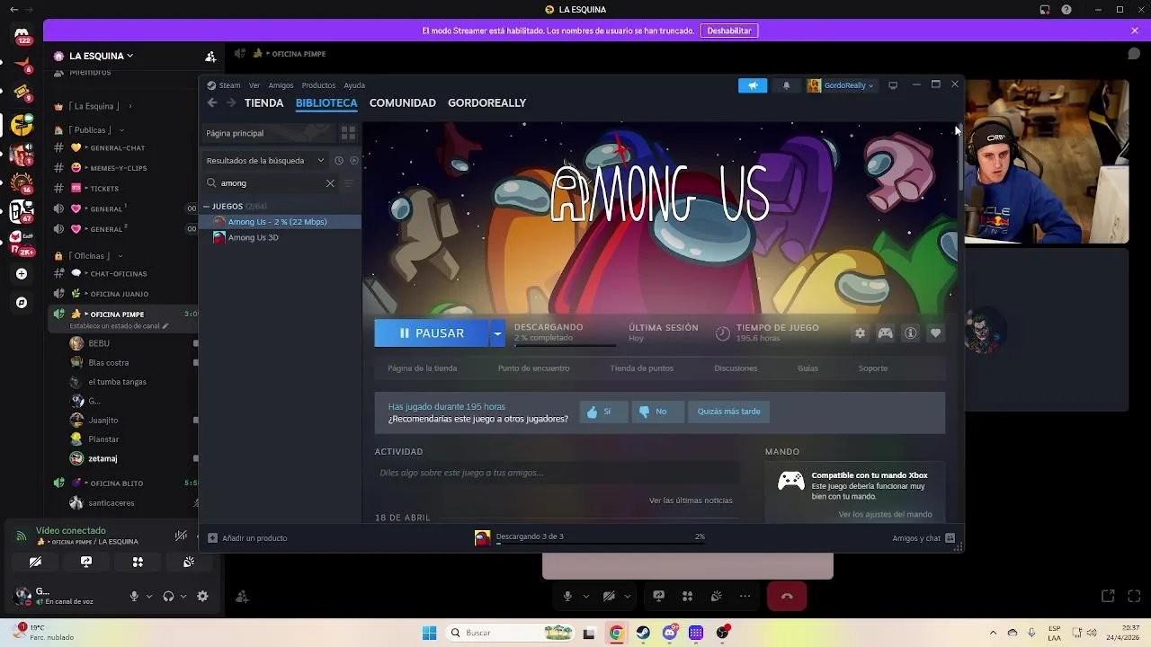Mute microphone in Discord user panel
Viewport: 1151px width, 647px height.
click(134, 596)
